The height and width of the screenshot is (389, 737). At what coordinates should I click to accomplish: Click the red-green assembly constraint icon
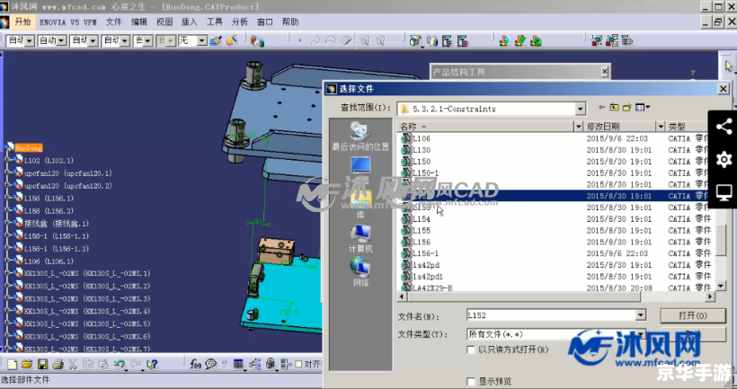pyautogui.click(x=504, y=40)
